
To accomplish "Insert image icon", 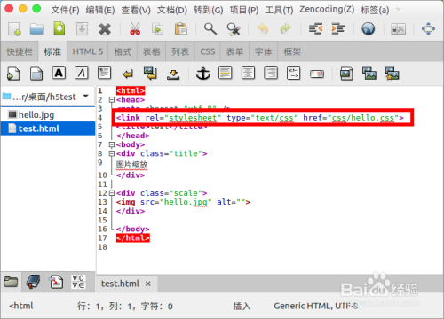I will [x=346, y=74].
